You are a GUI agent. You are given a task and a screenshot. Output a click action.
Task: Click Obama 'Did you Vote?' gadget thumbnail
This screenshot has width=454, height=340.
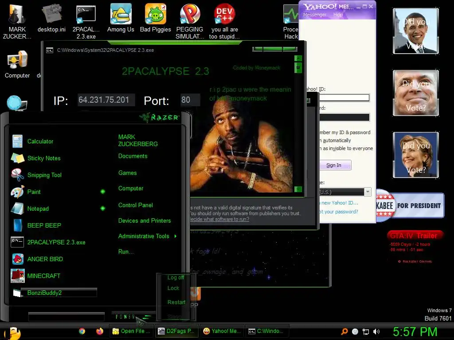tap(415, 31)
